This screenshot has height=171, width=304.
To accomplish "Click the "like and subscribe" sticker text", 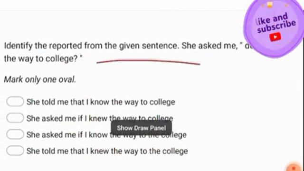I will pos(275,22).
